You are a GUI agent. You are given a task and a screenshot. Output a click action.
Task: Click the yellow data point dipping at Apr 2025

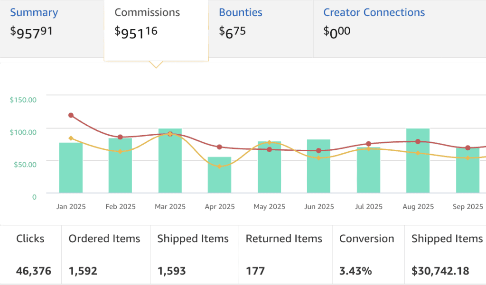click(x=219, y=166)
